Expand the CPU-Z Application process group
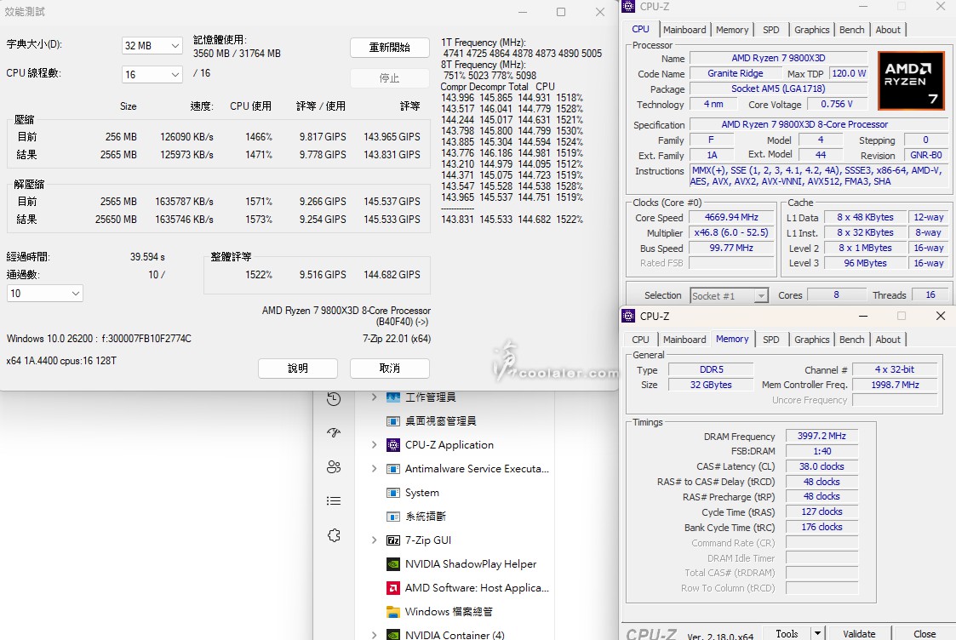 point(374,445)
